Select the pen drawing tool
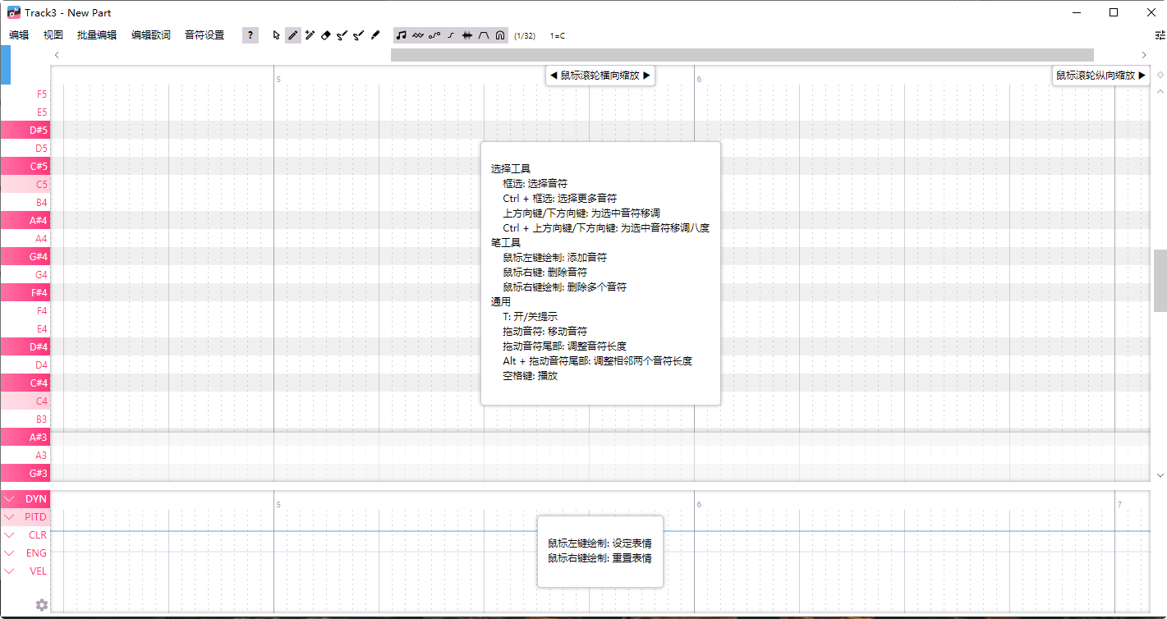Screen dimensions: 1167x619 (x=292, y=35)
